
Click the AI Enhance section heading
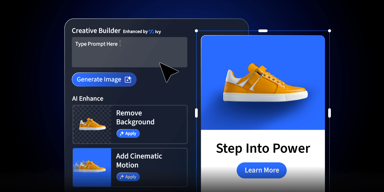coord(88,99)
